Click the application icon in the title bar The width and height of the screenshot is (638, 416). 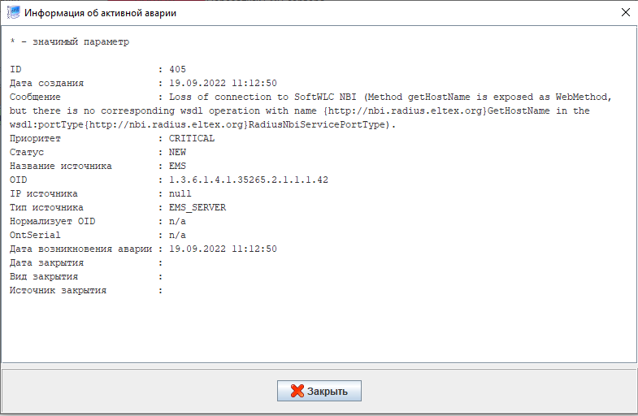14,12
